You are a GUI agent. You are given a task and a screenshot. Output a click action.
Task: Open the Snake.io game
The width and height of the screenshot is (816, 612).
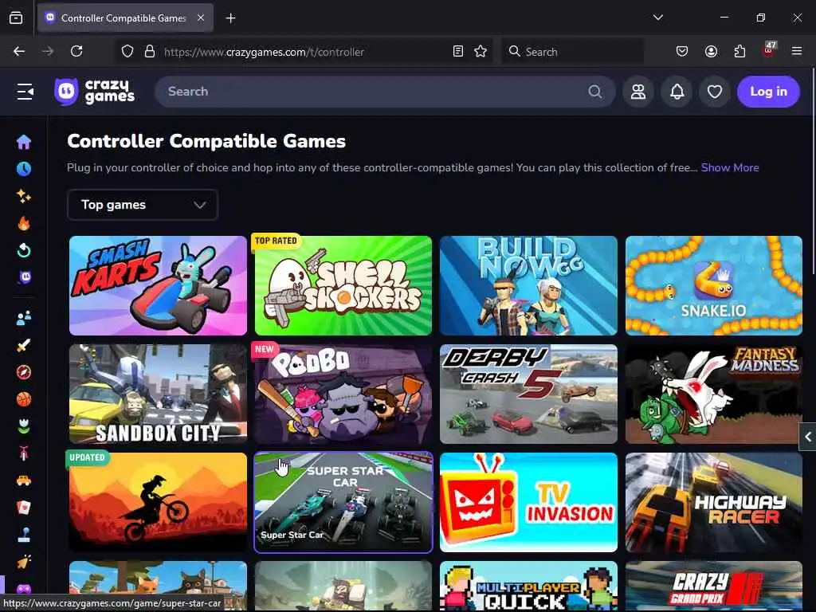714,286
